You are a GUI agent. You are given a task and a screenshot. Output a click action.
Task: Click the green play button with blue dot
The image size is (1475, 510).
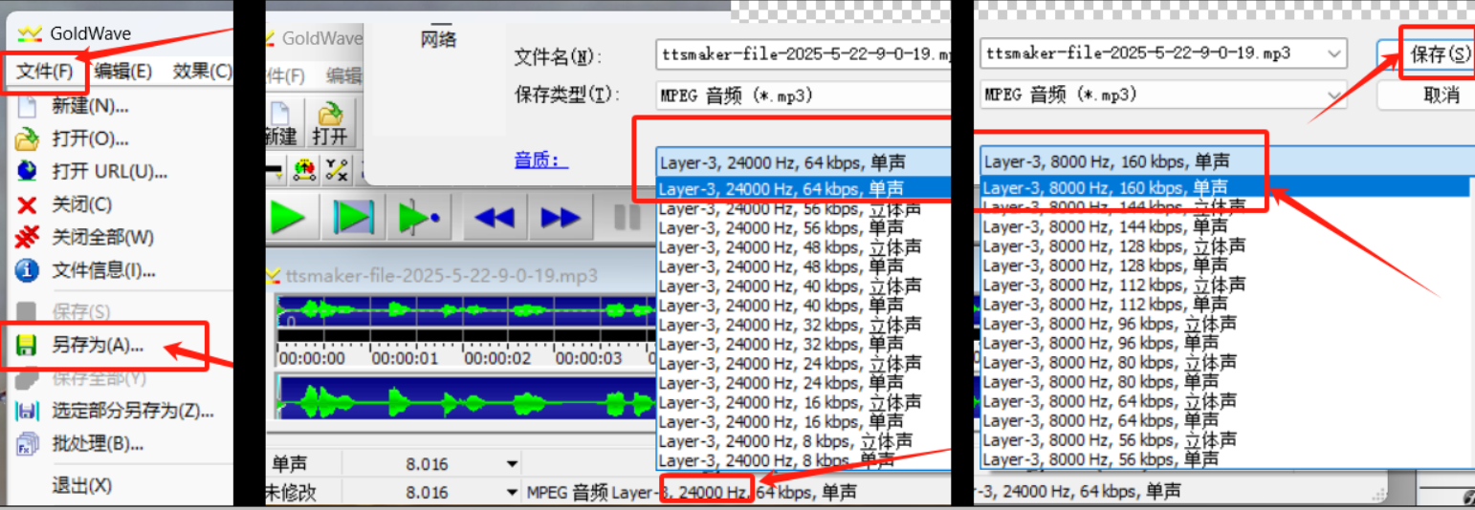419,217
